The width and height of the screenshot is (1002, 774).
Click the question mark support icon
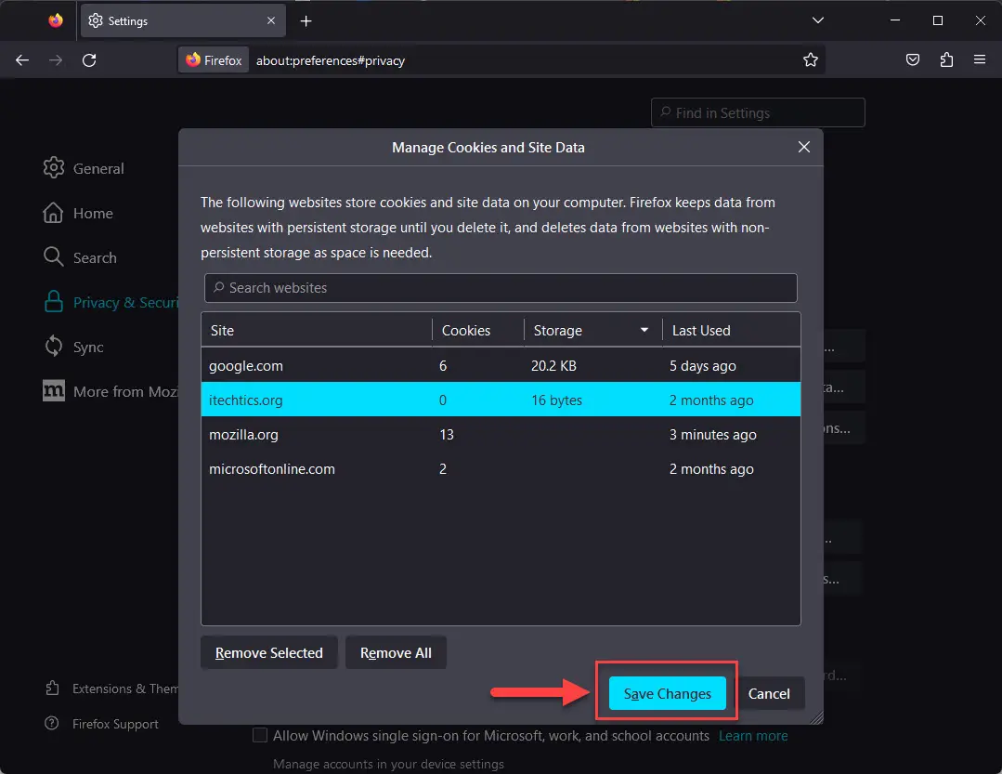[52, 723]
